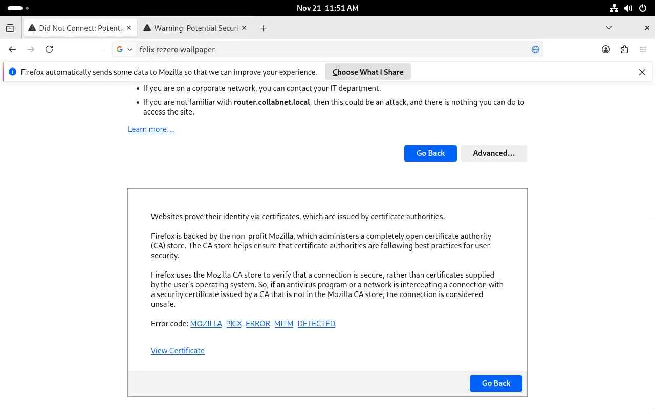
Task: Open the Google search engine selector
Action: click(124, 49)
